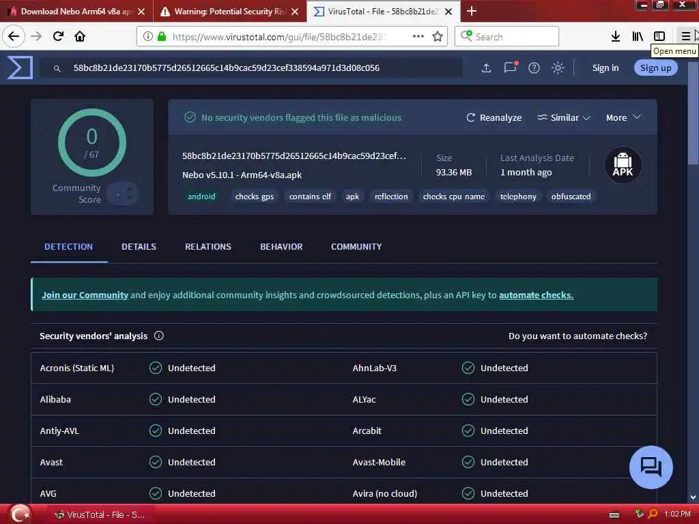
Task: Click the APK file type icon
Action: [623, 165]
